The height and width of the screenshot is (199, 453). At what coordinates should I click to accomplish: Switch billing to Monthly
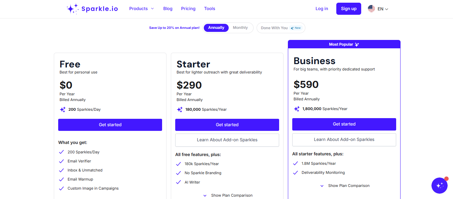pos(240,28)
